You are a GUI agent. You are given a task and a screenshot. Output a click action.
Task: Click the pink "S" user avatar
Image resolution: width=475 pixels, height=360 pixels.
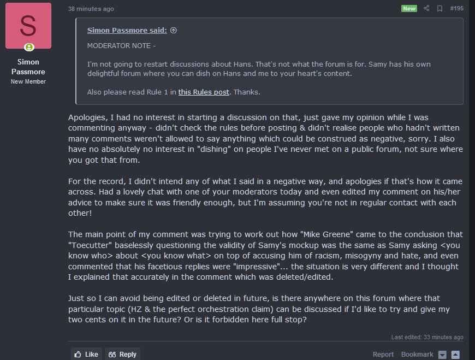[x=28, y=26]
